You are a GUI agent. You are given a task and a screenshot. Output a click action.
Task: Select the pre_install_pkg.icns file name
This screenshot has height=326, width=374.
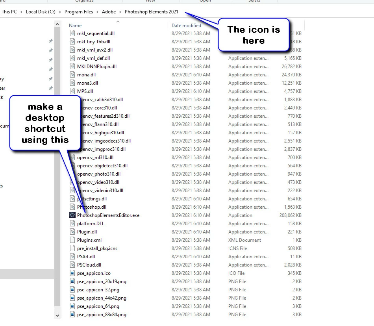97,248
